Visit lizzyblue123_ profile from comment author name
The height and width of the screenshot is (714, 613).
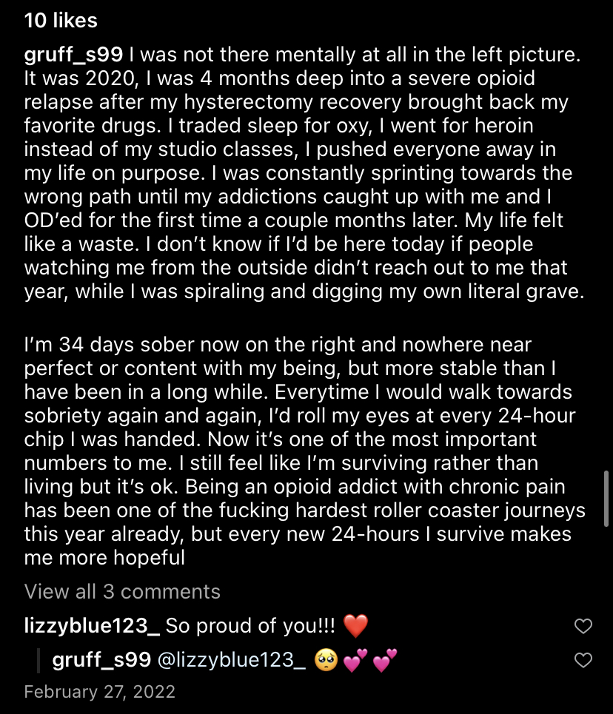(x=92, y=627)
